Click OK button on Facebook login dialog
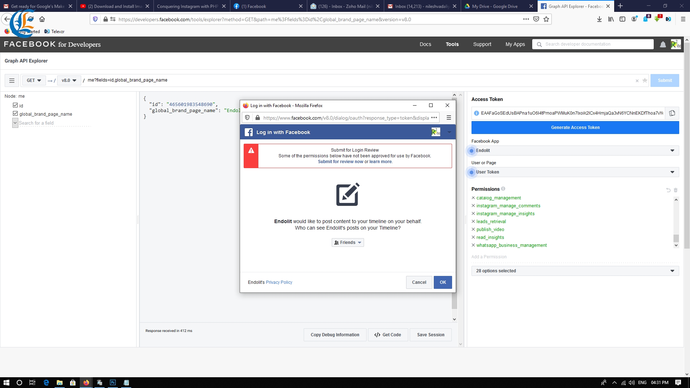This screenshot has height=388, width=690. (x=443, y=282)
